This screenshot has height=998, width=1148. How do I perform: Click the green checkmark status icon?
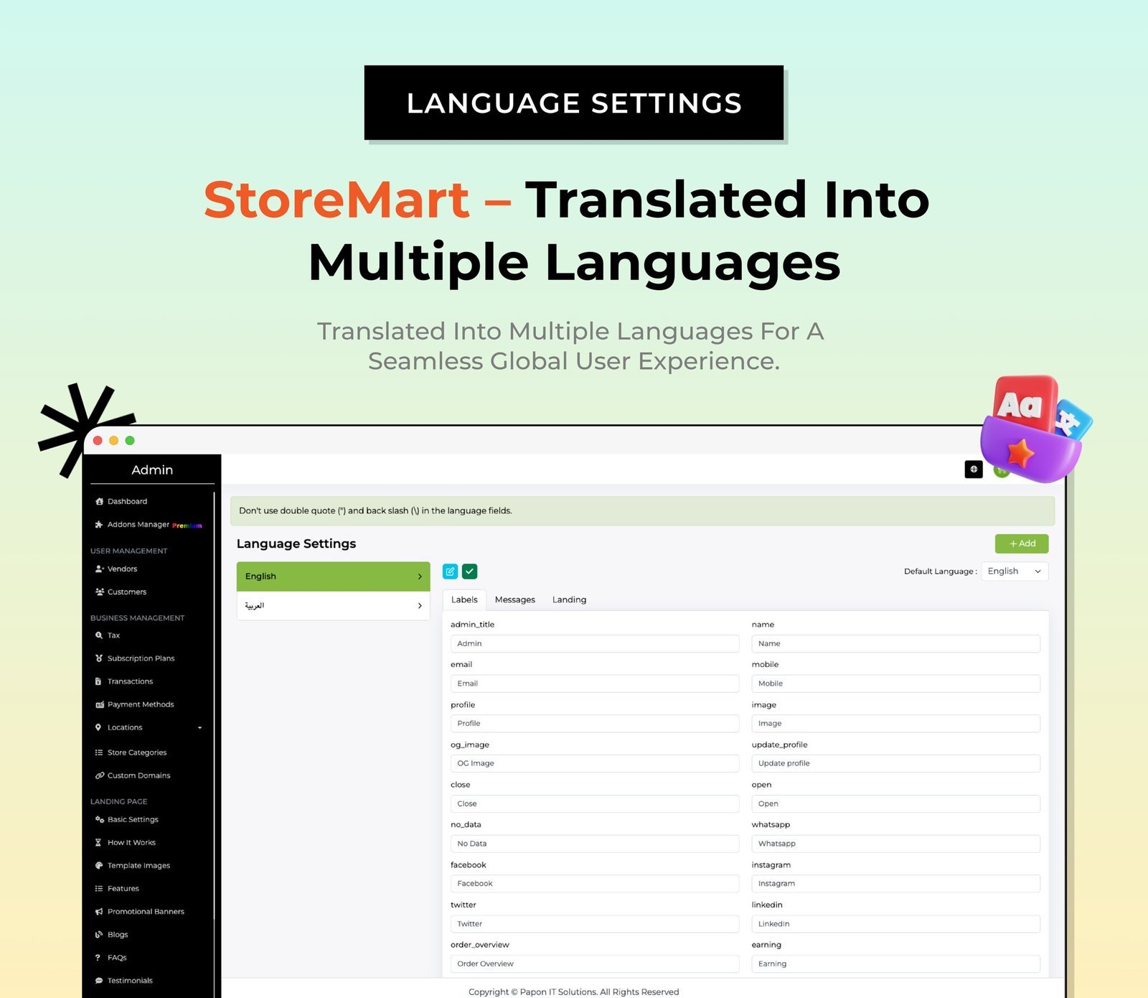coord(470,572)
